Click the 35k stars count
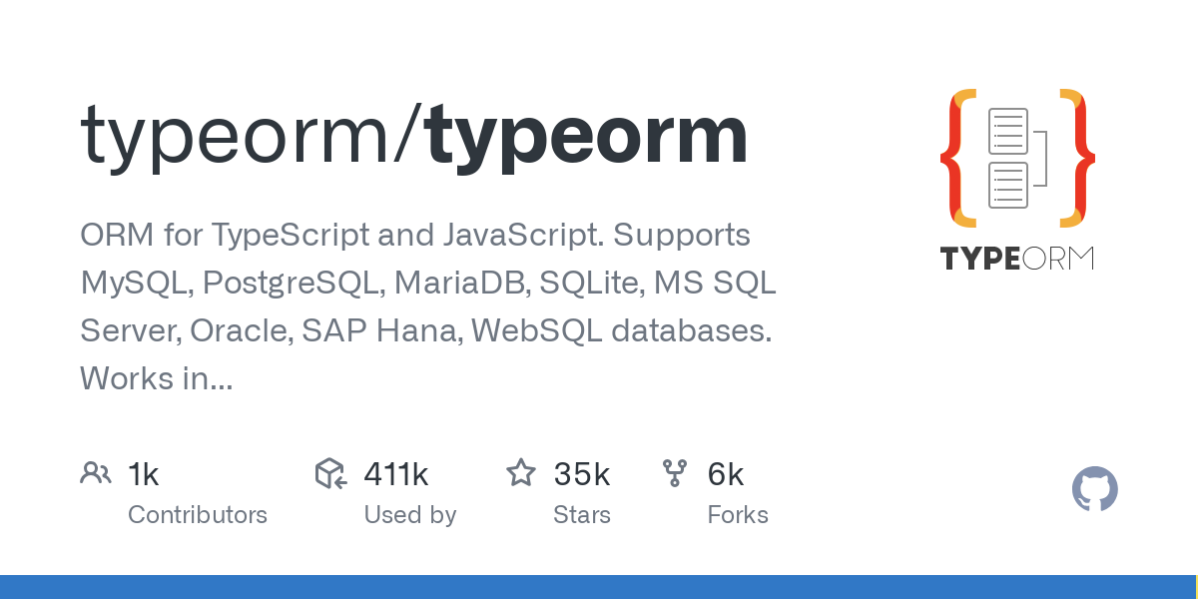This screenshot has width=1198, height=599. pos(581,474)
